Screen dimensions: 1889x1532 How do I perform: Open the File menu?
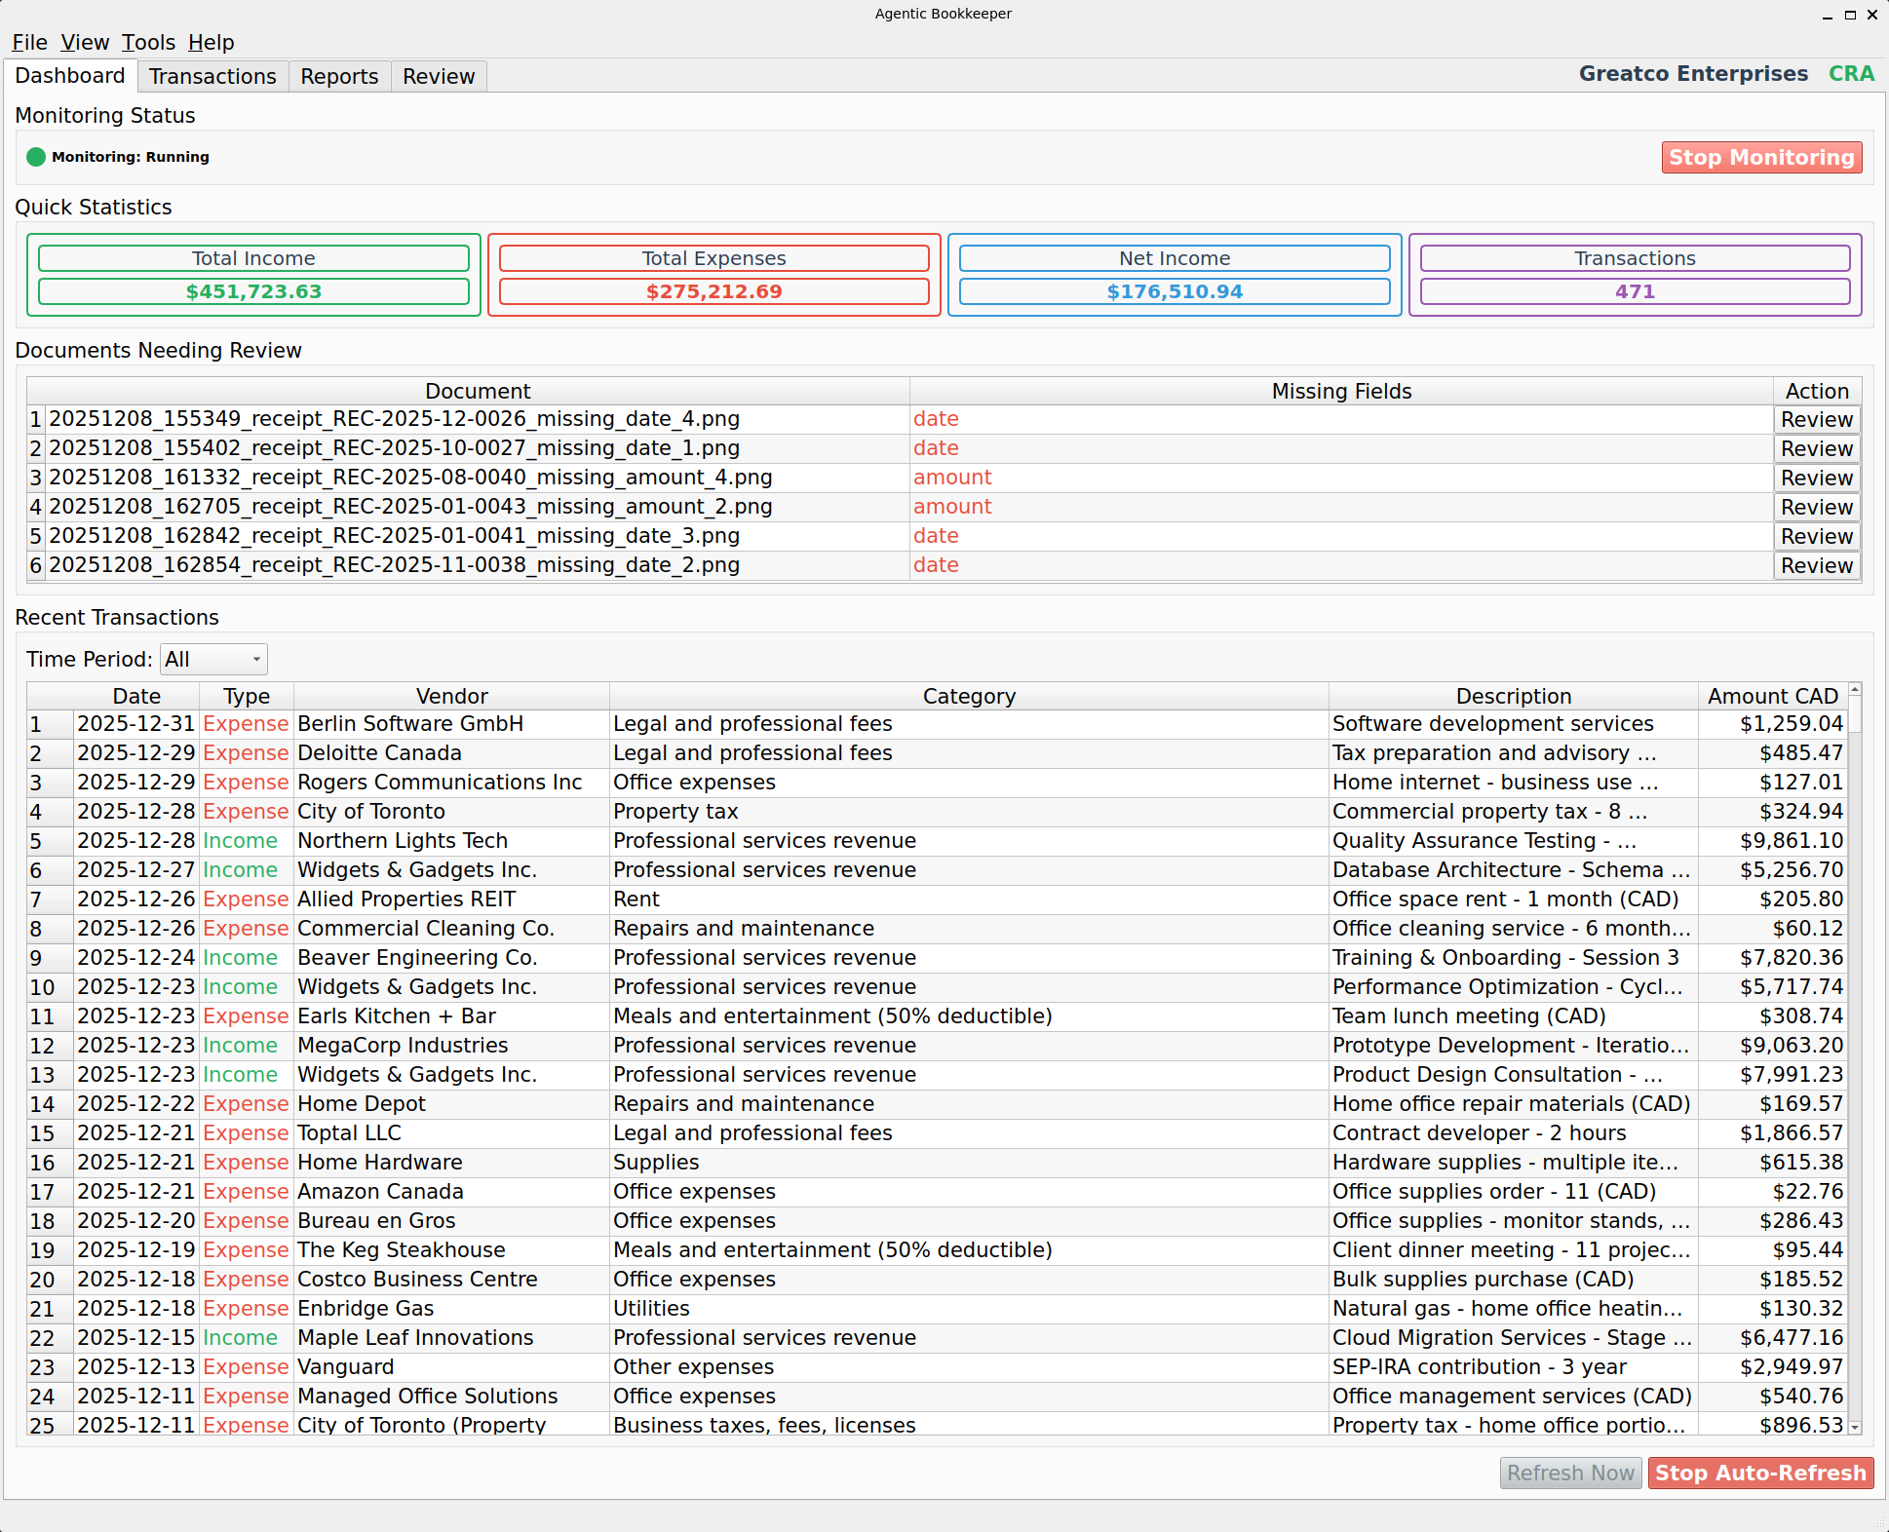29,43
